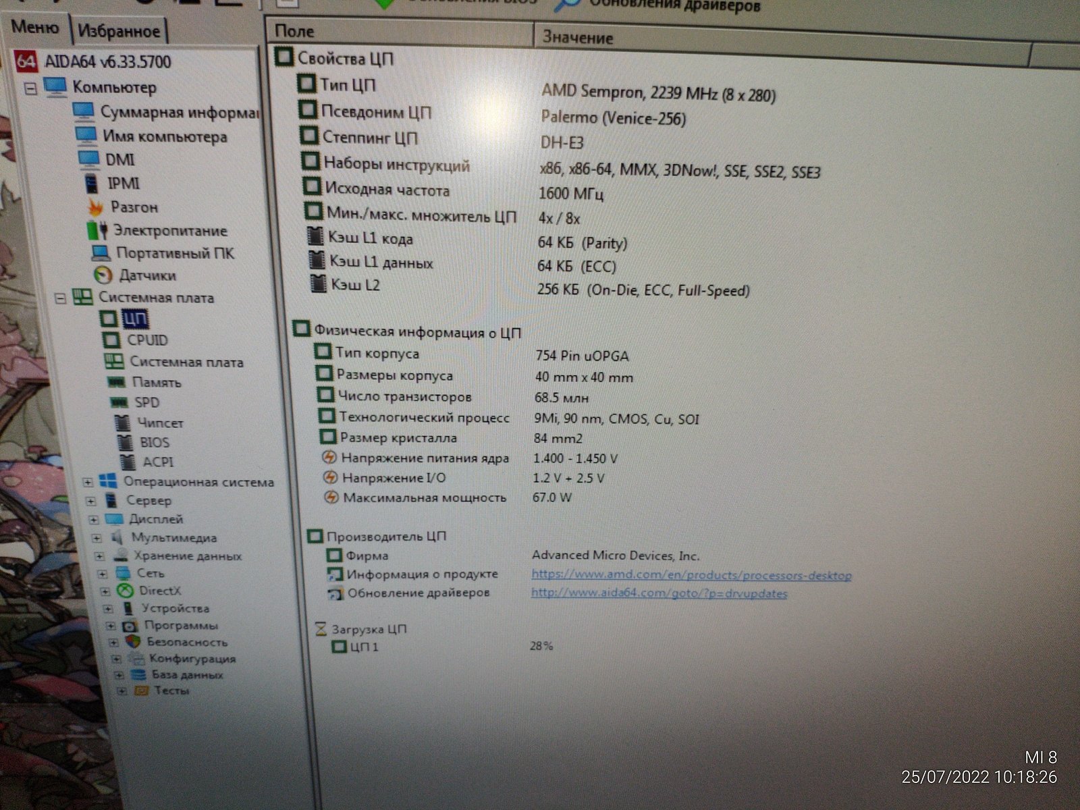Select the Наборы инструкций row
The width and height of the screenshot is (1080, 810).
(x=561, y=167)
